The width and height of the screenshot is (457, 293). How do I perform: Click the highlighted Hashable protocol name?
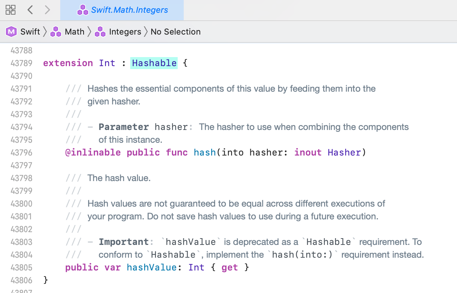tap(154, 63)
